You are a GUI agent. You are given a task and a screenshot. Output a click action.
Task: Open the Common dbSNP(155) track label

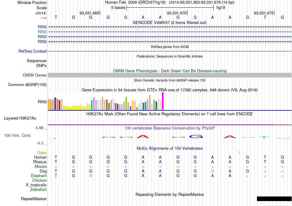(27, 85)
